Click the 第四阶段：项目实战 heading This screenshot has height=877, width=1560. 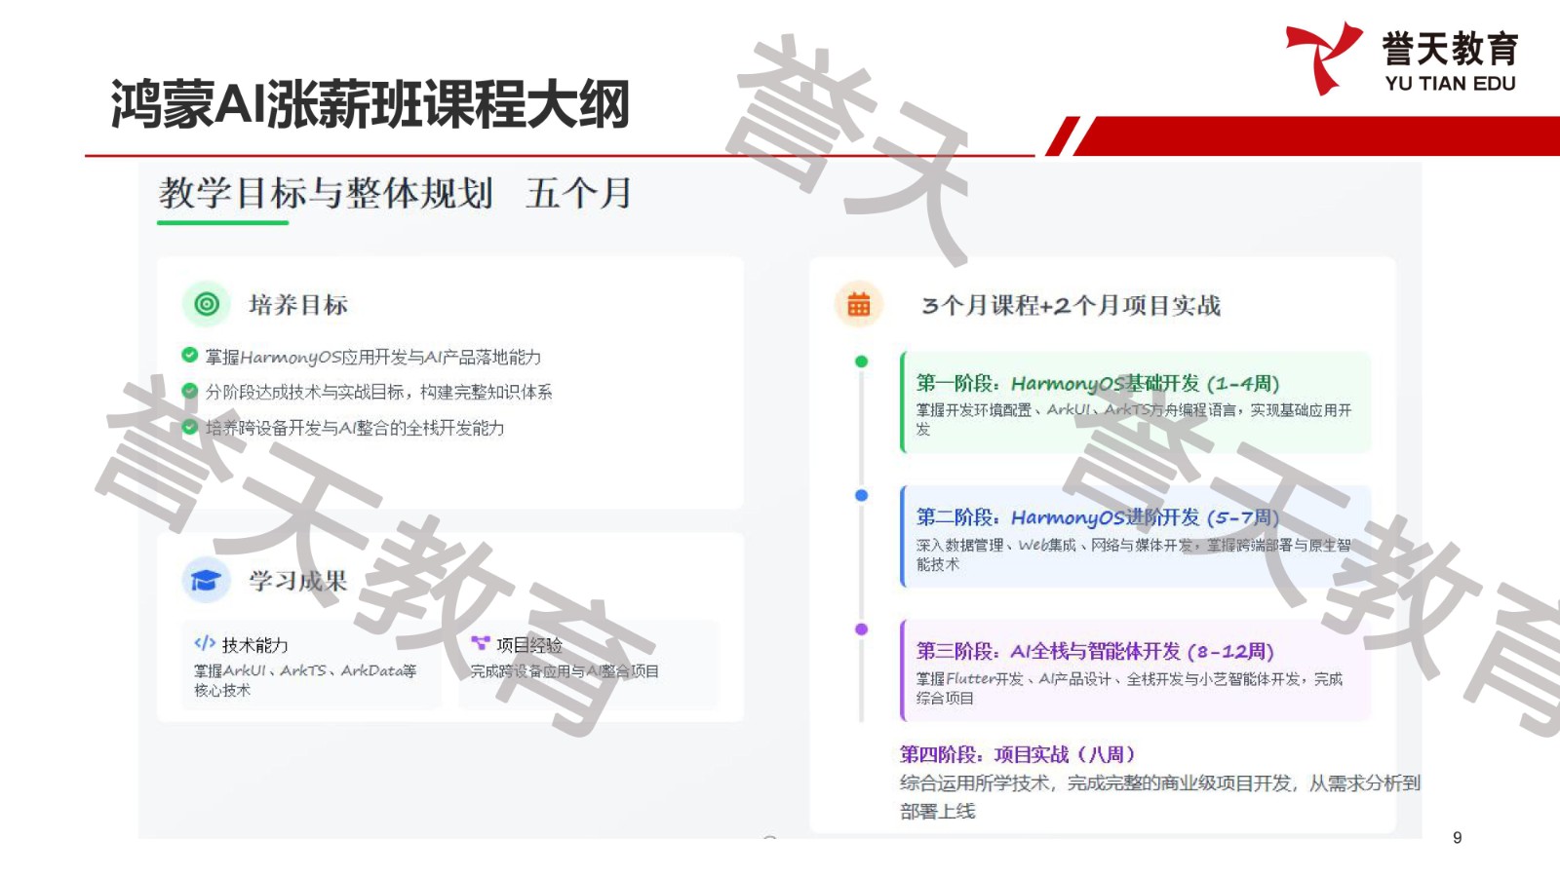[x=1017, y=754]
